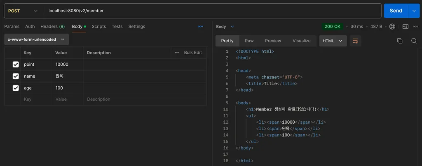Expand the response Body dropdown chevron

coord(232,27)
